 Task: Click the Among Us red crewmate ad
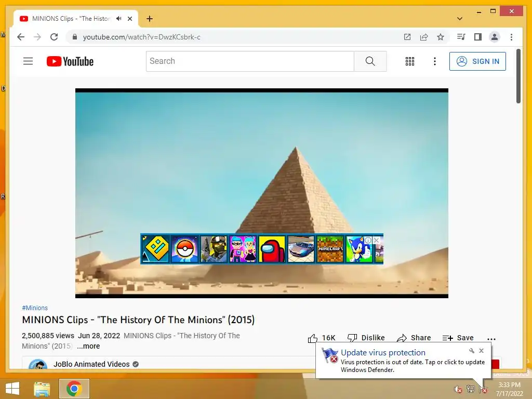(272, 249)
